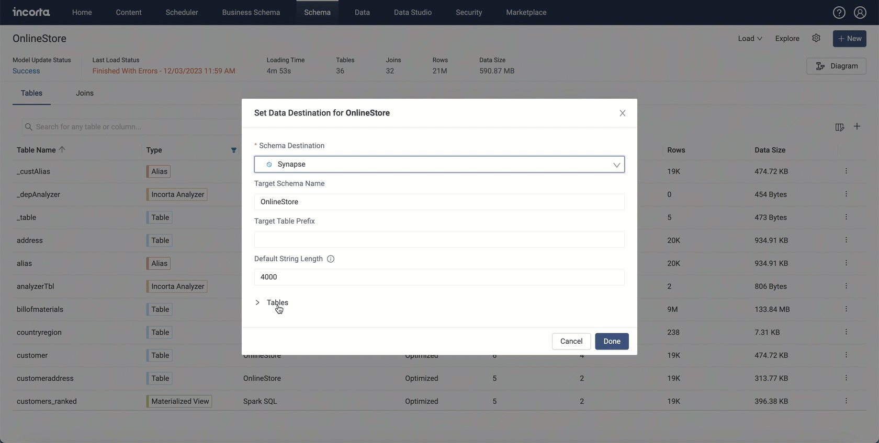Screen dimensions: 879x443
Task: Open row menu for billofmaterials
Action: coord(846,309)
